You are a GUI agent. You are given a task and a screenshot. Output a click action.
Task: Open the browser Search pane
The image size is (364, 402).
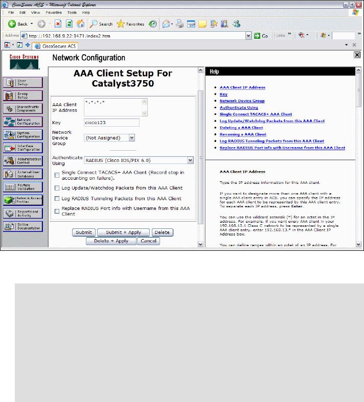101,24
